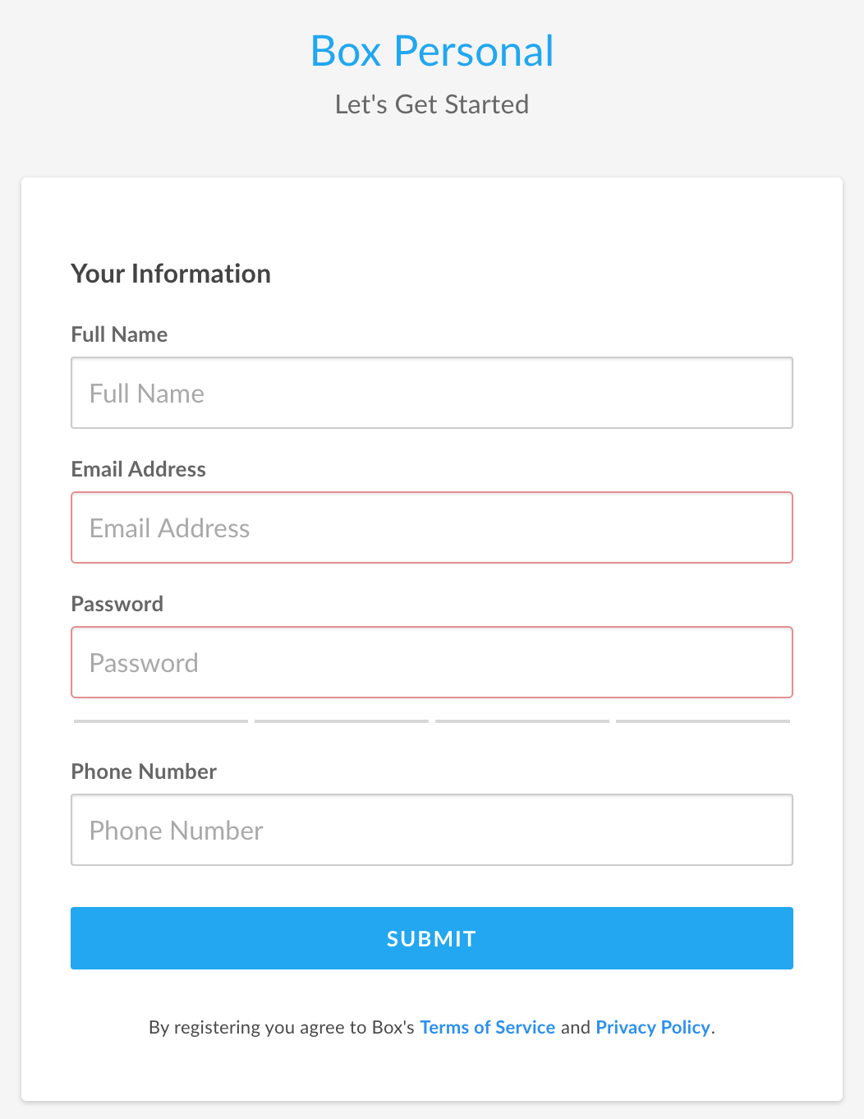Click the Full Name label above the field
Screen dimensions: 864x1119
[119, 334]
